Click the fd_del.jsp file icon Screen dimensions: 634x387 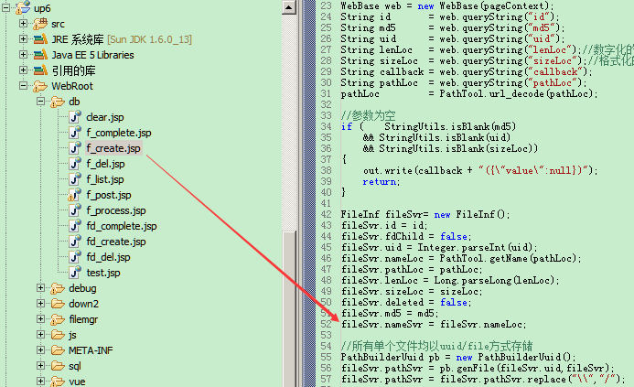[75, 257]
